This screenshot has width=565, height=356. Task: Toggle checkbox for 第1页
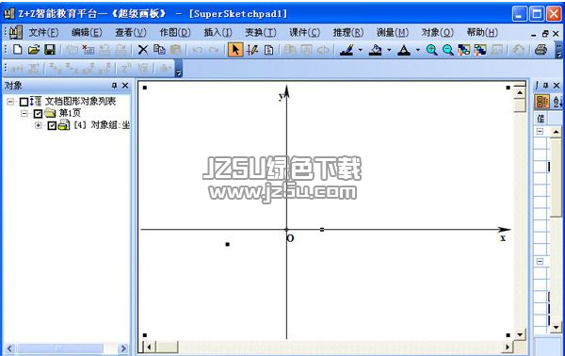pyautogui.click(x=38, y=114)
